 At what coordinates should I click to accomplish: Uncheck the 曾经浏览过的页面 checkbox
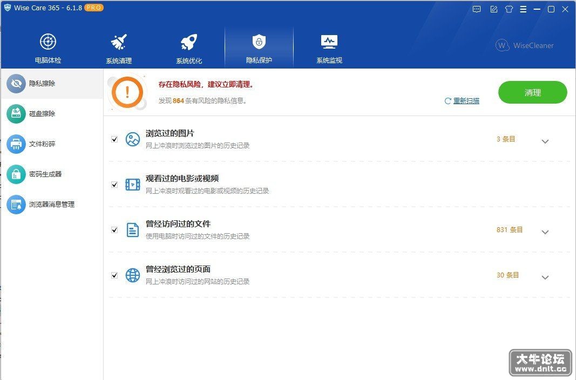[114, 275]
